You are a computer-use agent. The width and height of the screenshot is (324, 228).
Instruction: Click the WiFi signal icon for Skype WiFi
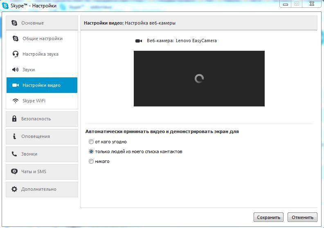point(16,101)
